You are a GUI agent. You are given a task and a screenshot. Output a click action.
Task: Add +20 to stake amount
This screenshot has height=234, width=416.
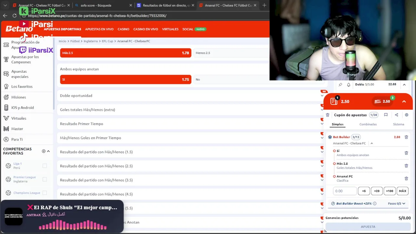click(x=377, y=191)
